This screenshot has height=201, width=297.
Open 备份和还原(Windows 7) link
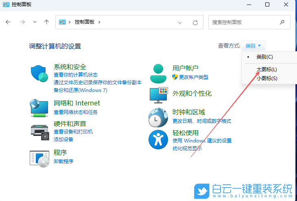[x=81, y=90]
